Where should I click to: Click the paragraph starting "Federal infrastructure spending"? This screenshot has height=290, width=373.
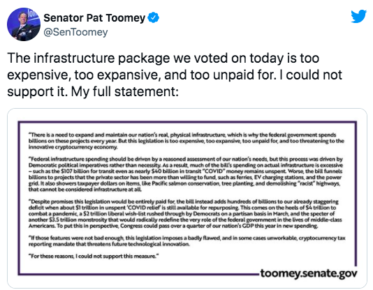click(x=186, y=174)
